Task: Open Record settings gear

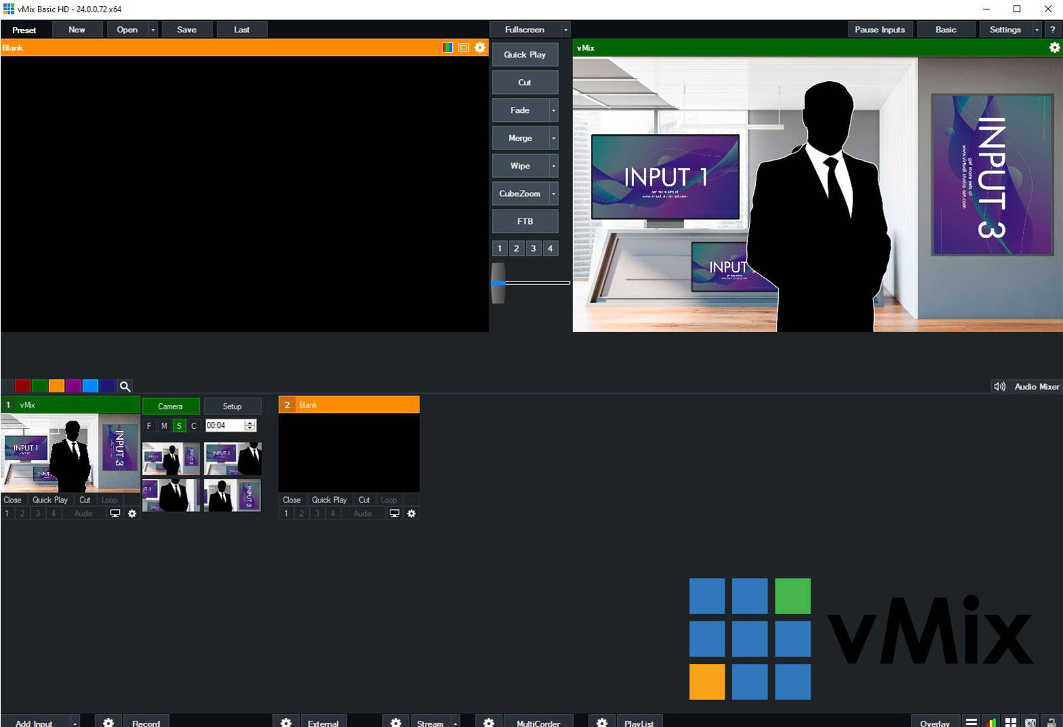Action: point(108,722)
